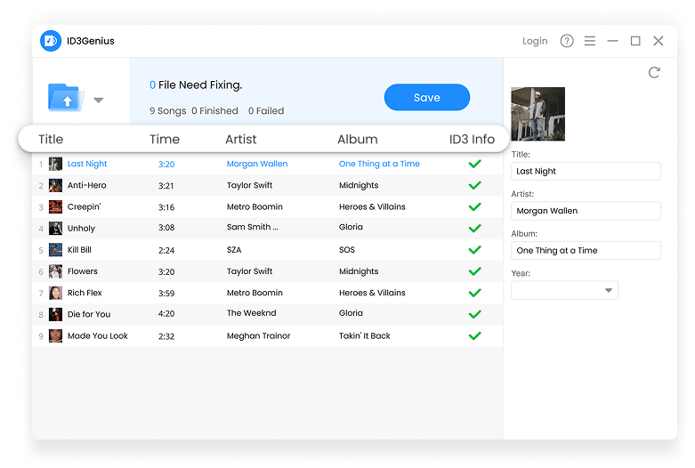Click the 0 Failed status text
Viewport: 695px width, 468px height.
tap(266, 111)
